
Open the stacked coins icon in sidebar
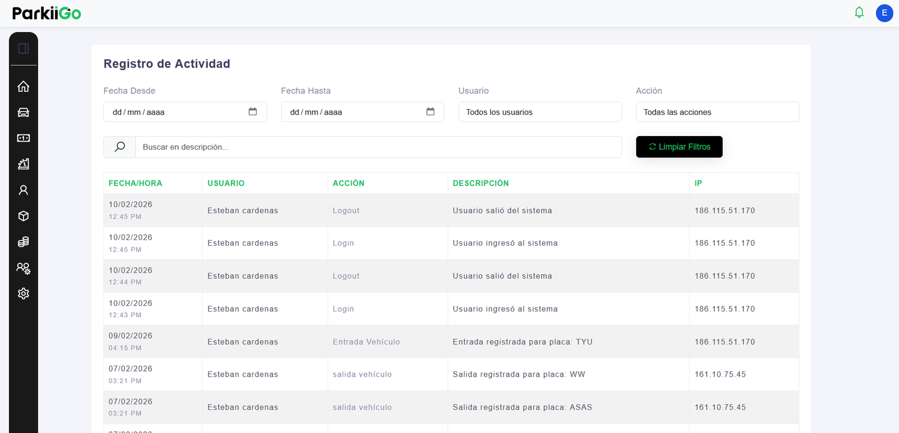(x=24, y=242)
